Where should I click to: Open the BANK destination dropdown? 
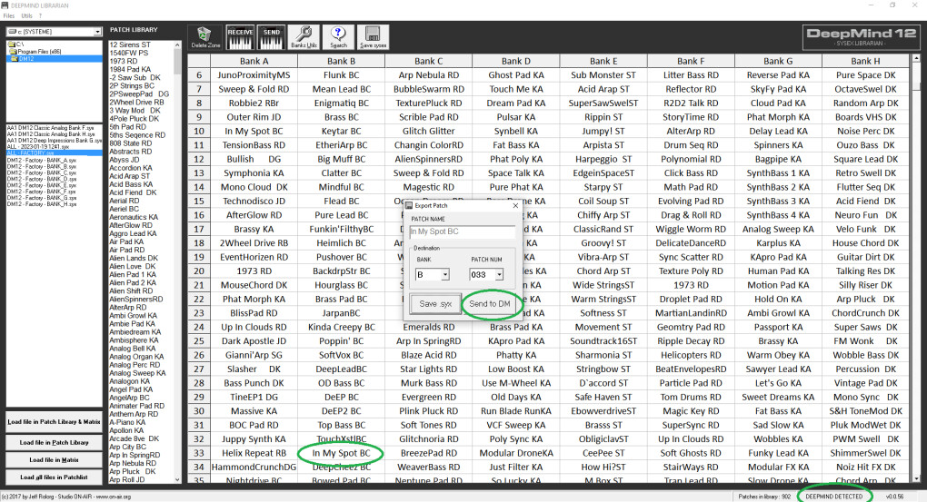coord(444,275)
